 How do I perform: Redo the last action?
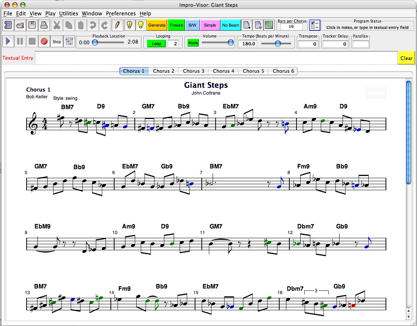point(104,26)
